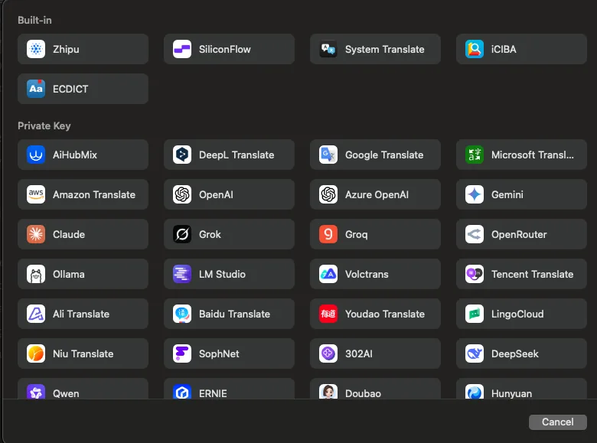Click the Groq orange icon

pyautogui.click(x=328, y=234)
